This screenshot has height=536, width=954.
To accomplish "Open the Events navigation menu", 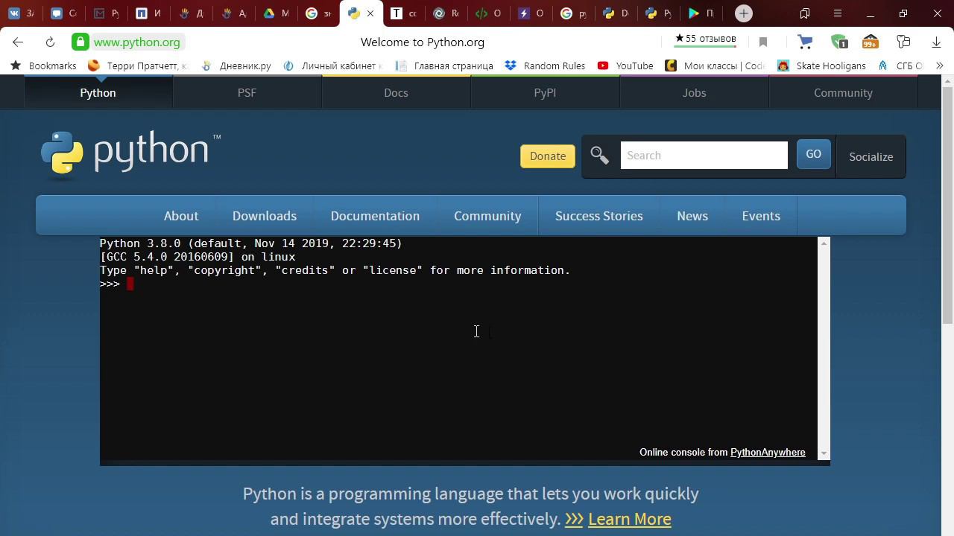I will tap(761, 216).
